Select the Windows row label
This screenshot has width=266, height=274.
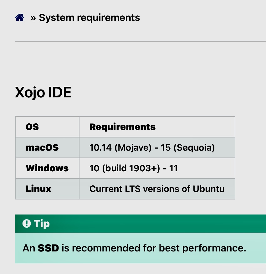[47, 168]
